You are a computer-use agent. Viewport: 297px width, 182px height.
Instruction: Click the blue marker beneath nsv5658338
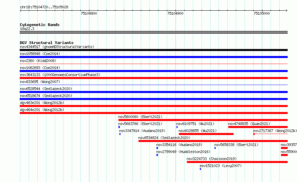click(x=215, y=148)
